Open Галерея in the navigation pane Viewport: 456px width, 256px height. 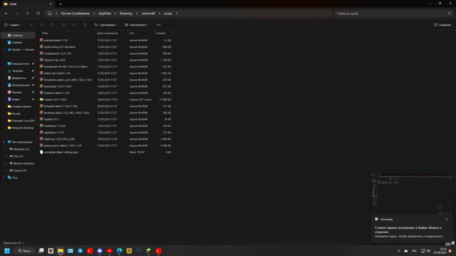point(17,42)
